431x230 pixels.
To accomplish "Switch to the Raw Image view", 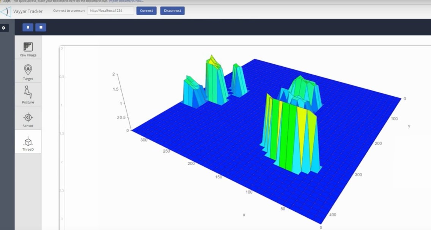I will [x=28, y=49].
